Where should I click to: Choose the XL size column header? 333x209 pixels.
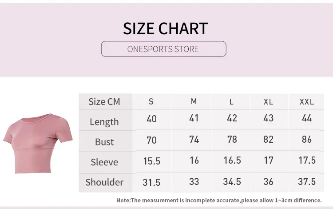click(268, 102)
